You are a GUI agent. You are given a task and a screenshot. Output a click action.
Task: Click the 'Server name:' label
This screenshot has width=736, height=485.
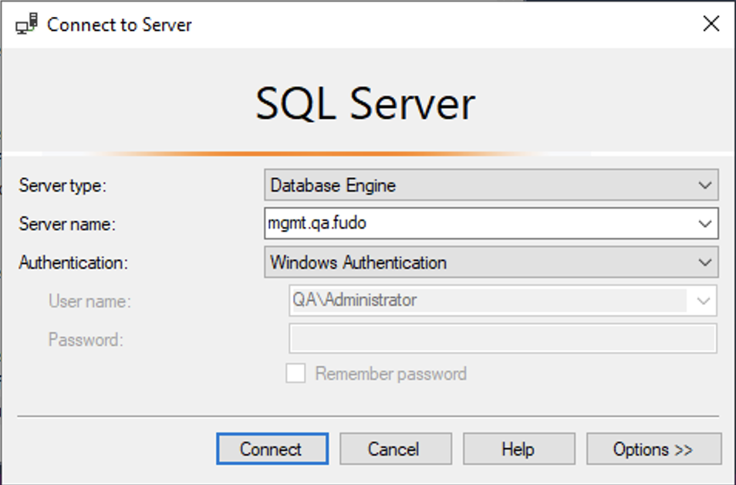pyautogui.click(x=67, y=224)
